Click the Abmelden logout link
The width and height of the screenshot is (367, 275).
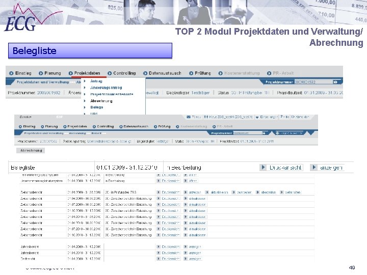pos(300,117)
